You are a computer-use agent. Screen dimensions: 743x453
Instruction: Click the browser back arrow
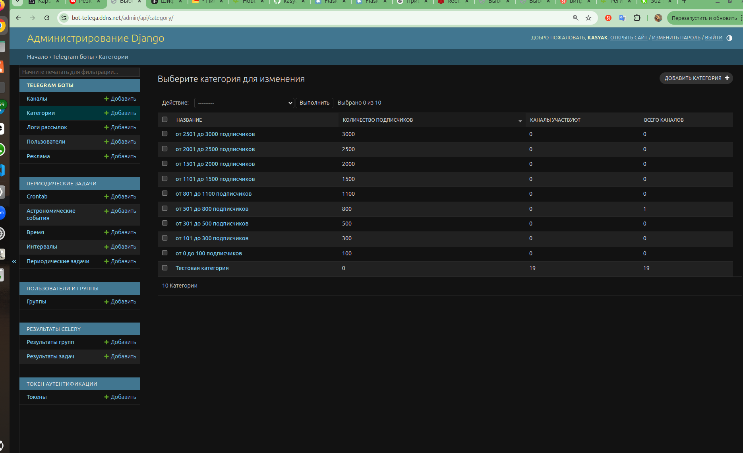[x=18, y=18]
